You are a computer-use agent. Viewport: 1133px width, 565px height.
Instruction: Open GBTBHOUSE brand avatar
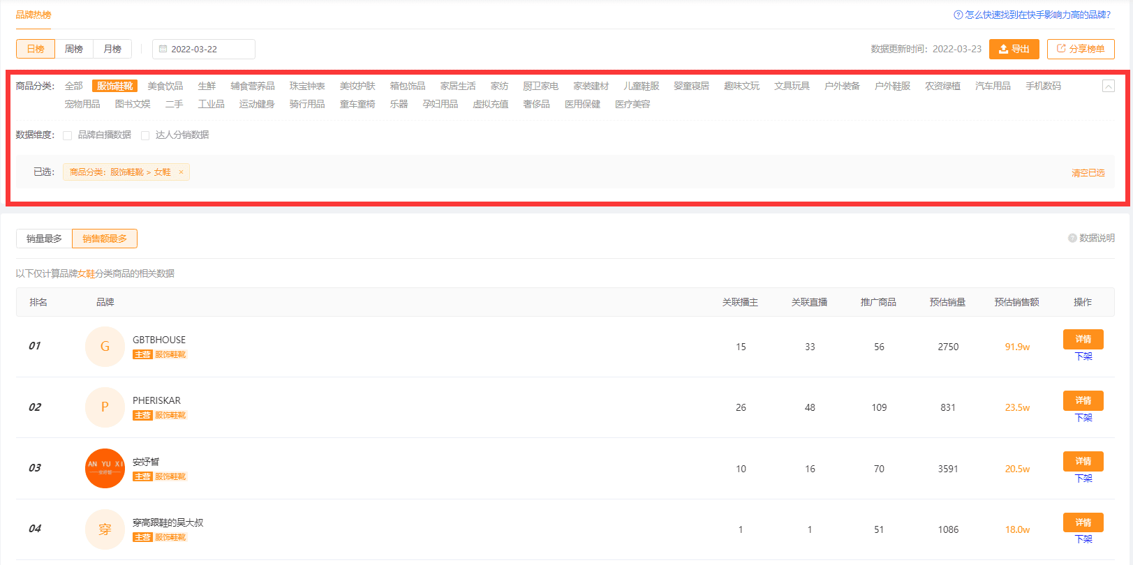pyautogui.click(x=105, y=346)
